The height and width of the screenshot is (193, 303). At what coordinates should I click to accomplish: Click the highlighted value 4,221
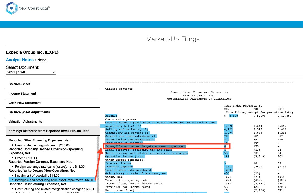(x=228, y=129)
